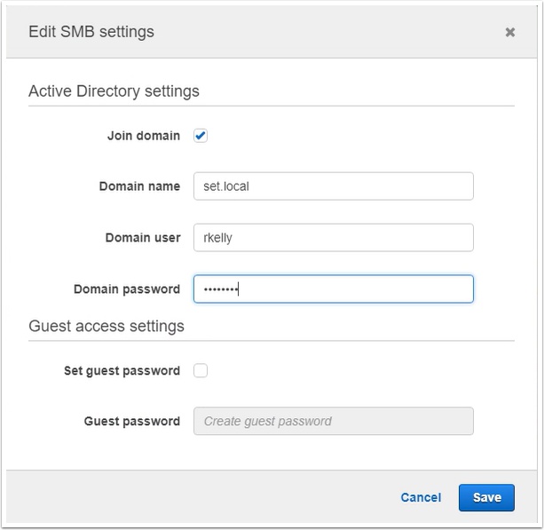This screenshot has width=544, height=530.
Task: Click the Guest password label
Action: [132, 421]
